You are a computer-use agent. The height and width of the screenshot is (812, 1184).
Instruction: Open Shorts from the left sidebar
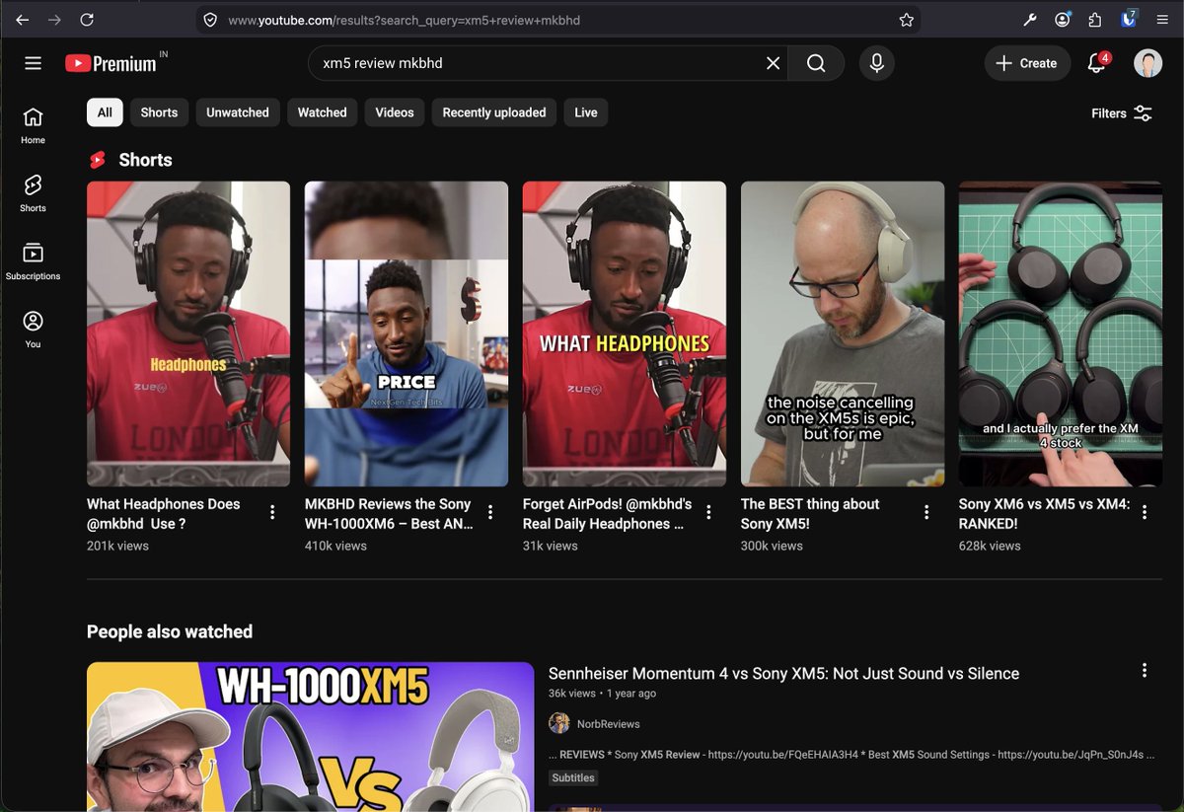(x=33, y=193)
